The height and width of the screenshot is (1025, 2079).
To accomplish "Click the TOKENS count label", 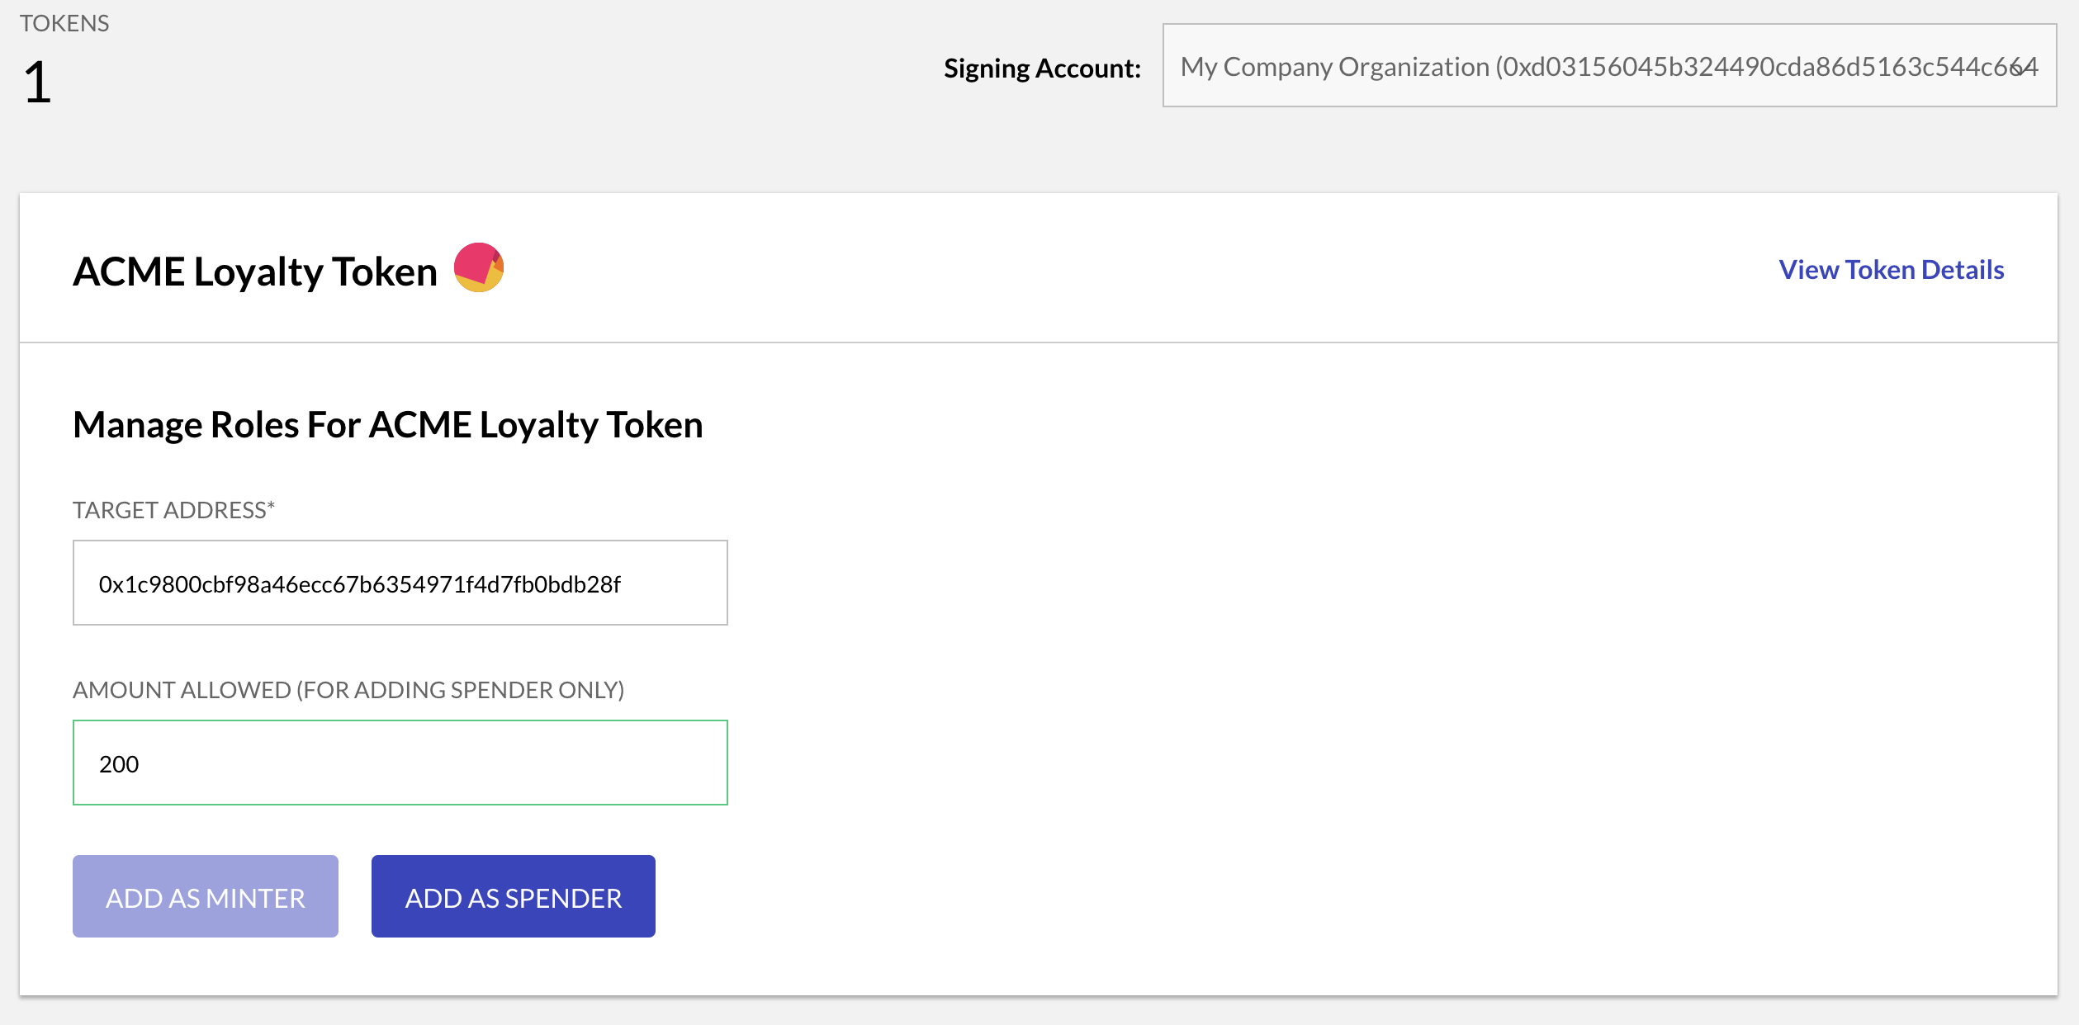I will click(64, 23).
